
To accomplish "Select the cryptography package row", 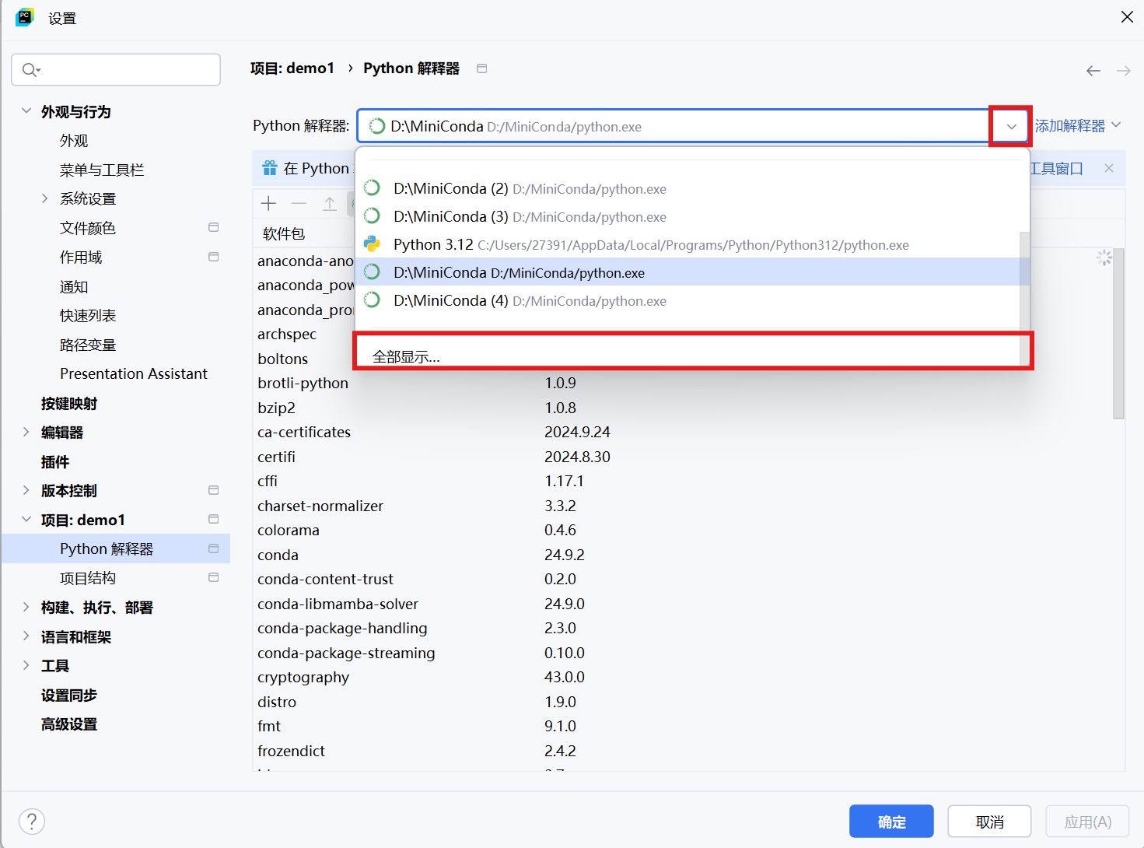I will point(684,678).
